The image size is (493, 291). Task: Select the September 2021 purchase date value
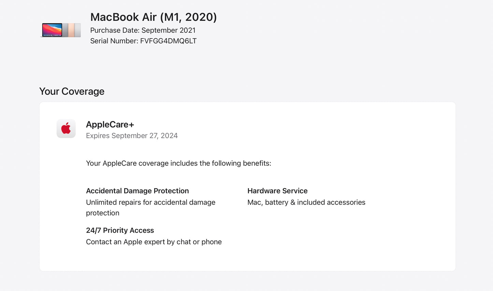click(x=169, y=30)
